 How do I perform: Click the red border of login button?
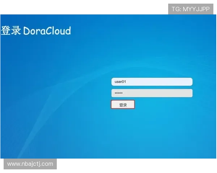point(111,105)
